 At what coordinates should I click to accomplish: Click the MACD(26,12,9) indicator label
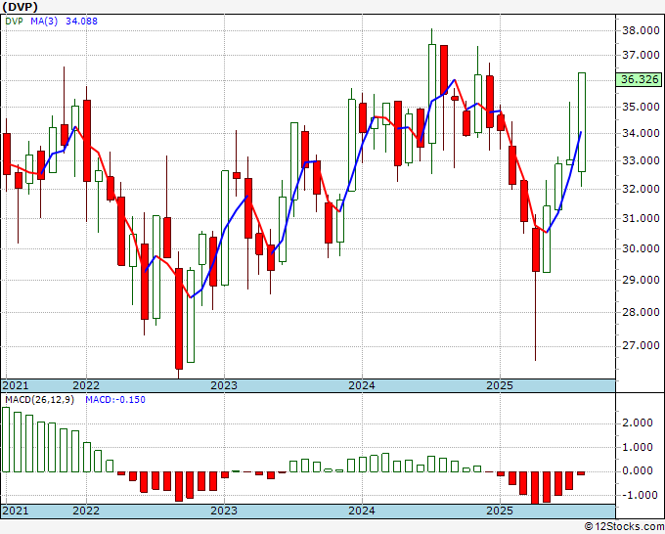pos(40,400)
